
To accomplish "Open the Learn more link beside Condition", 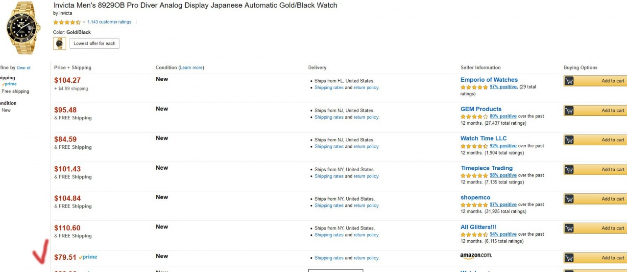I will pos(192,68).
